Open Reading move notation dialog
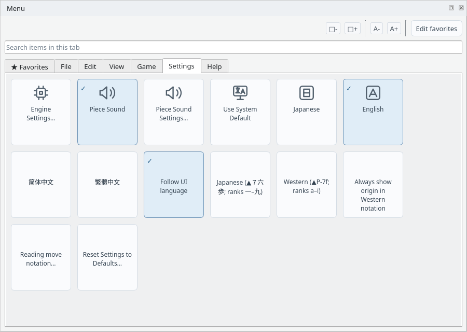The height and width of the screenshot is (332, 467). 41,257
